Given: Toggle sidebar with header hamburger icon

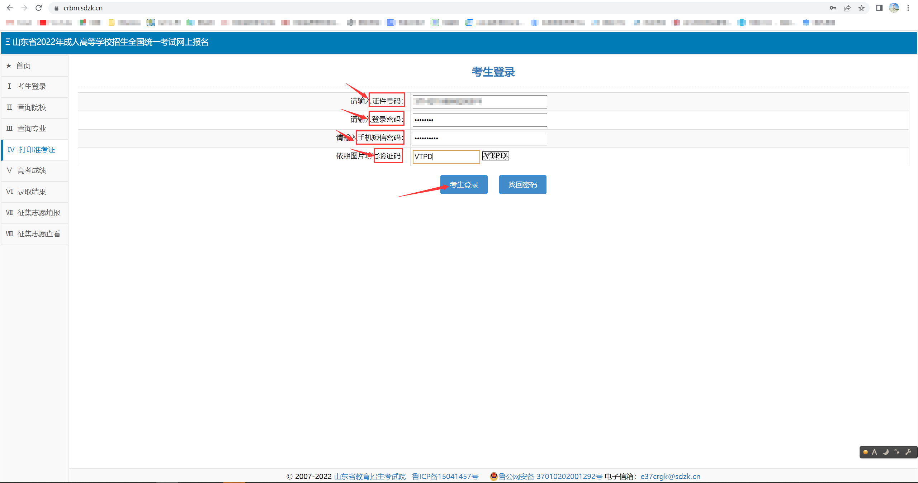Looking at the screenshot, I should [8, 42].
